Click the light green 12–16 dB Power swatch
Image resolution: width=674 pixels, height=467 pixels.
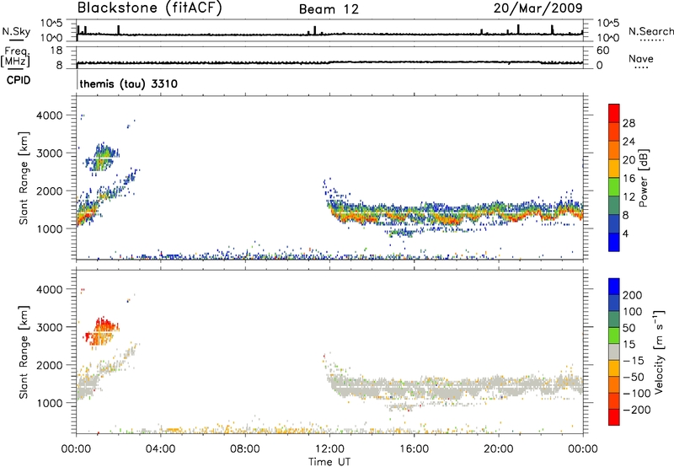[x=614, y=186]
